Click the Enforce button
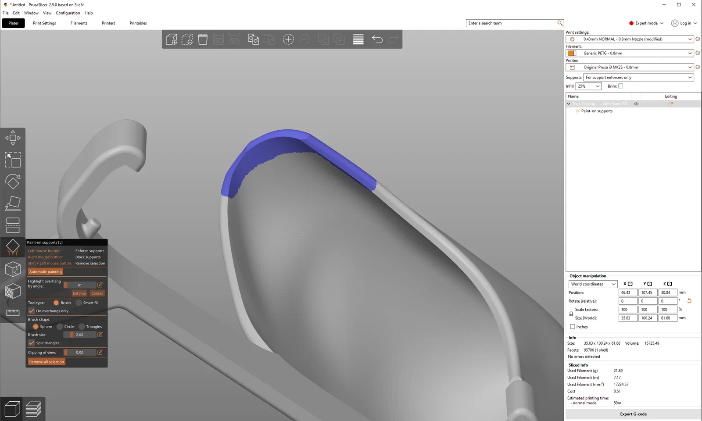Viewport: 702px width, 421px height. pos(79,293)
